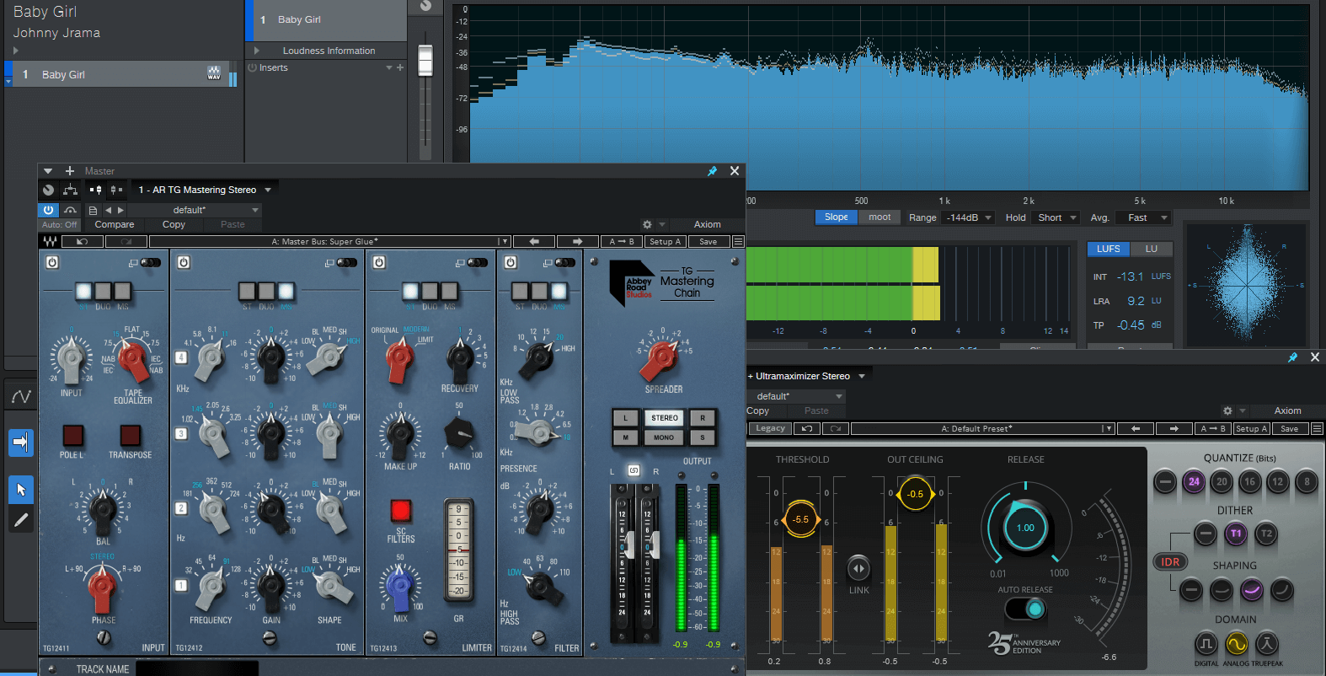Open Ultramaximizer Stereo plugin selector dropdown
Image resolution: width=1326 pixels, height=676 pixels.
point(806,376)
